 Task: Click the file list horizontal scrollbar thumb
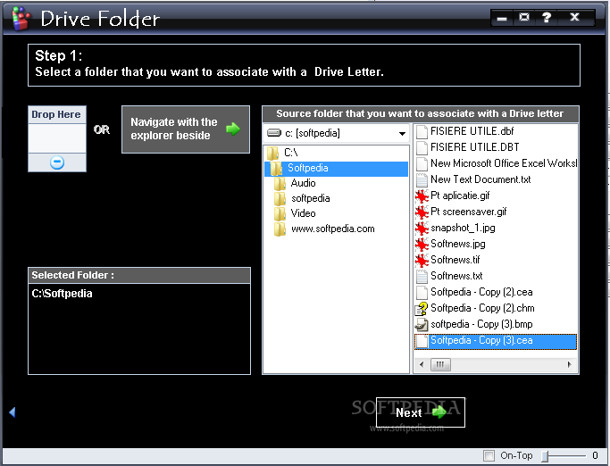click(x=440, y=364)
